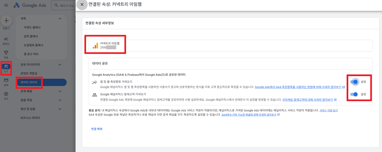Click the 앱 및 웹 측정항목 sparkline icon
This screenshot has width=382, height=152.
(95, 82)
